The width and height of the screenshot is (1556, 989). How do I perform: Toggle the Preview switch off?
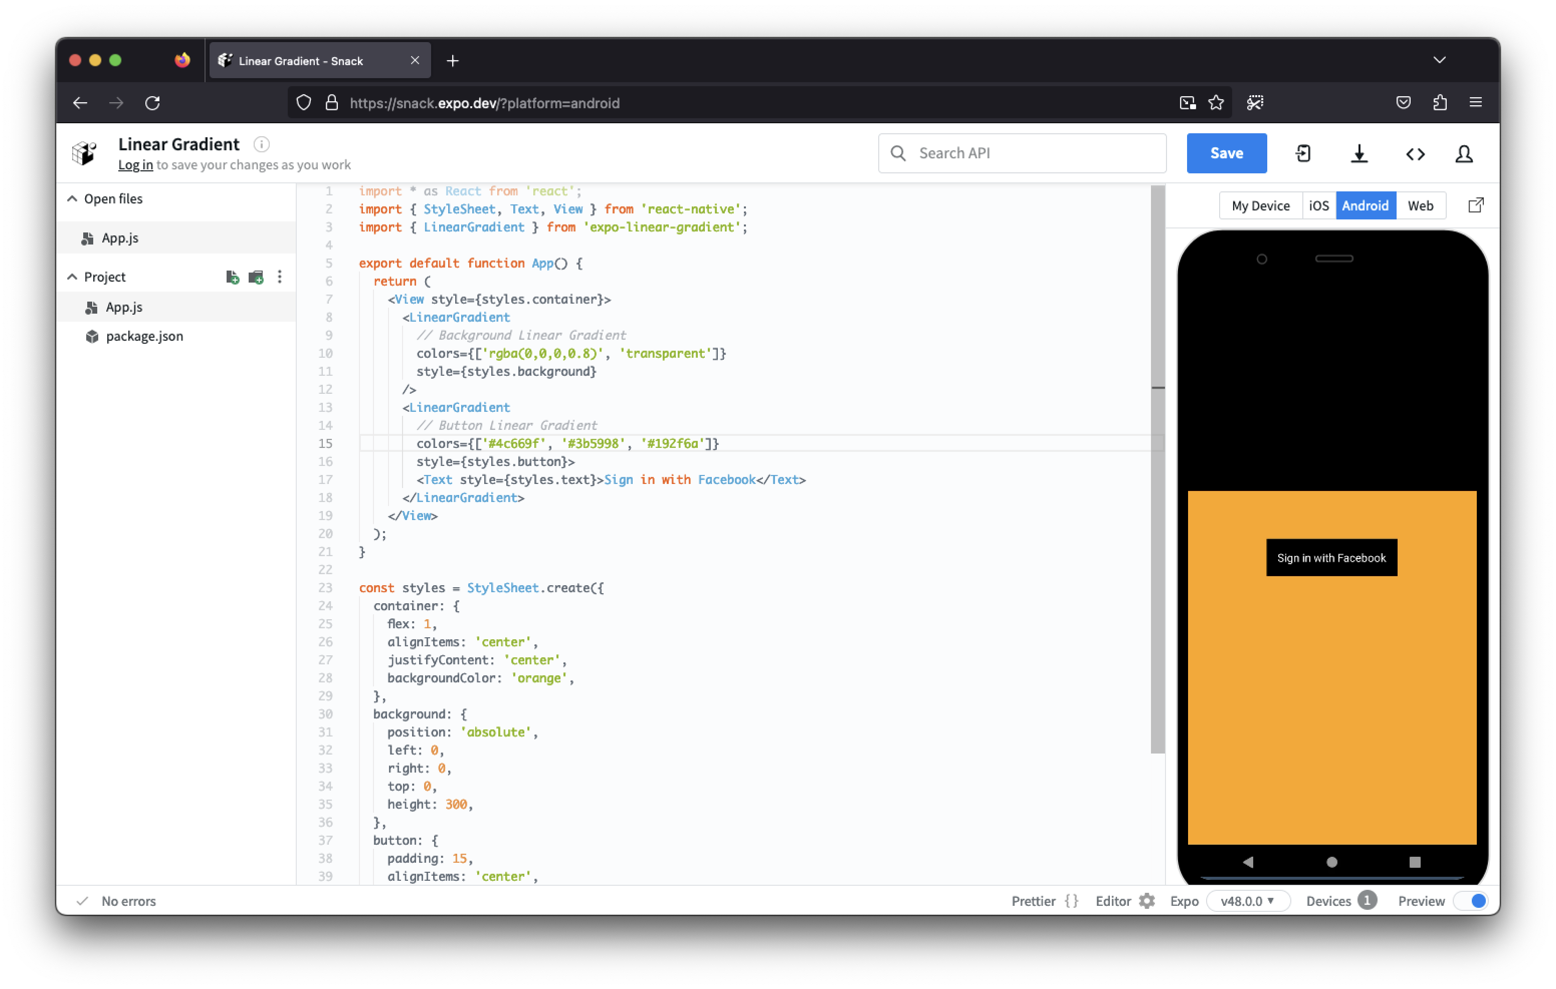(x=1471, y=900)
